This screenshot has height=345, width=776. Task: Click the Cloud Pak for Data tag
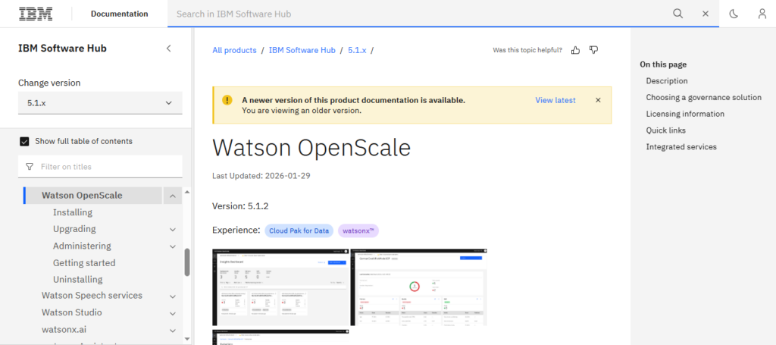click(299, 231)
